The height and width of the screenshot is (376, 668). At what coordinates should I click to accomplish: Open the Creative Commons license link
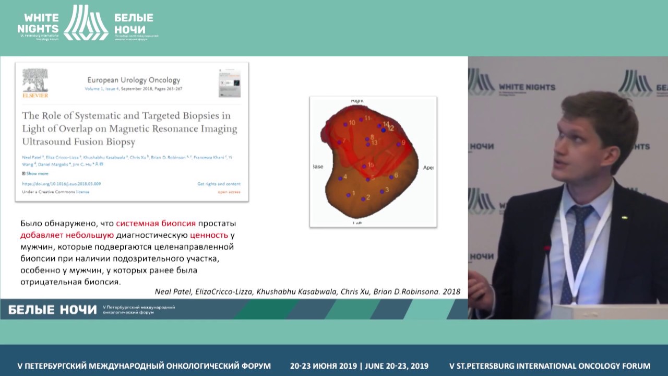(x=82, y=192)
